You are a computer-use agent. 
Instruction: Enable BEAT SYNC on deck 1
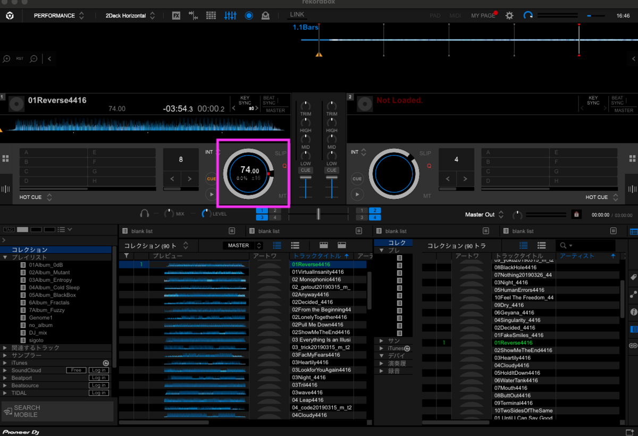(269, 100)
